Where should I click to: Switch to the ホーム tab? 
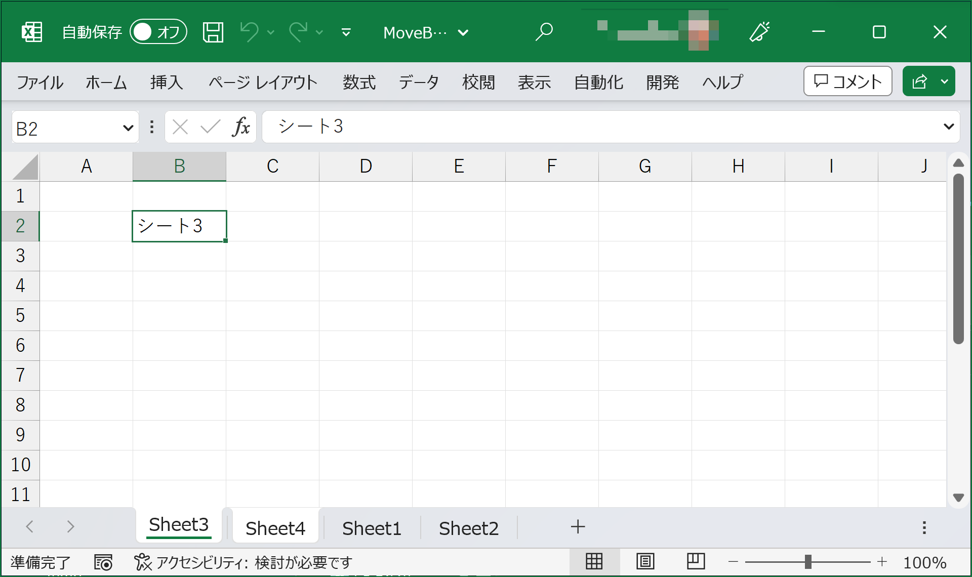(106, 82)
